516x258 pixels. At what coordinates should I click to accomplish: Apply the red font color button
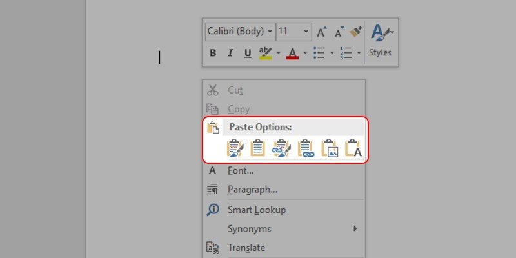(292, 53)
